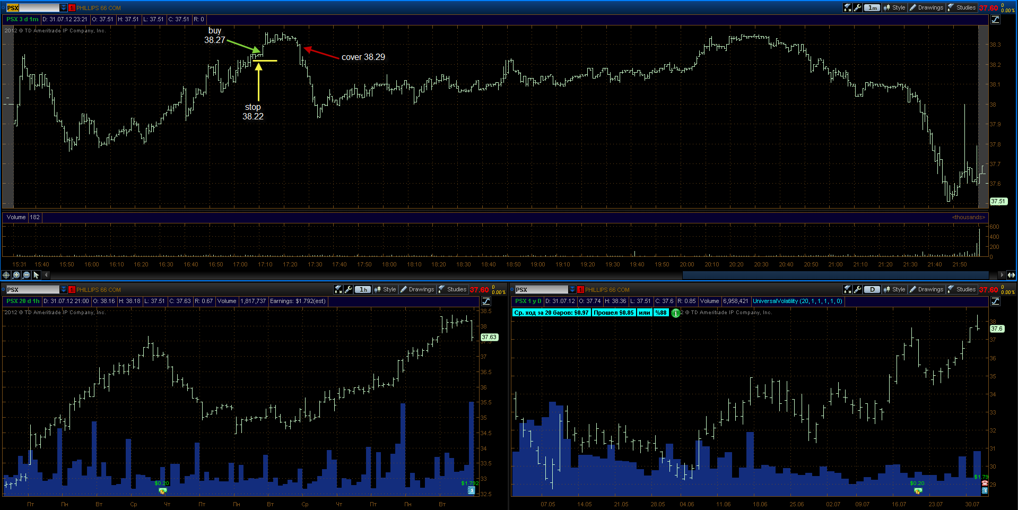
Task: Activate the crosshair pan tool
Action: [x=6, y=275]
